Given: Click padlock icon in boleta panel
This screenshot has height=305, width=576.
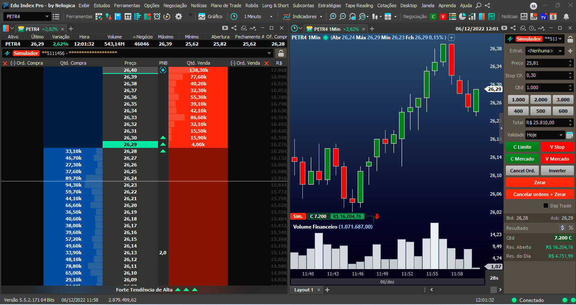Looking at the screenshot, I should point(570,39).
